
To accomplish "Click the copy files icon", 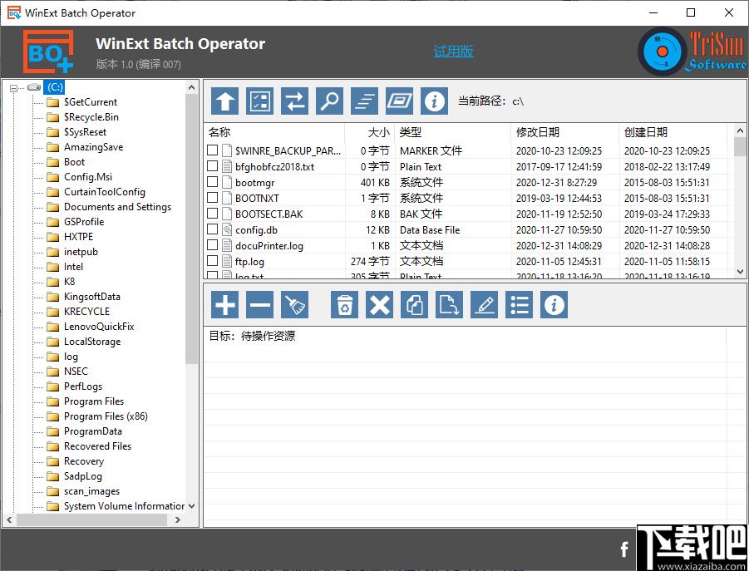I will [x=414, y=304].
